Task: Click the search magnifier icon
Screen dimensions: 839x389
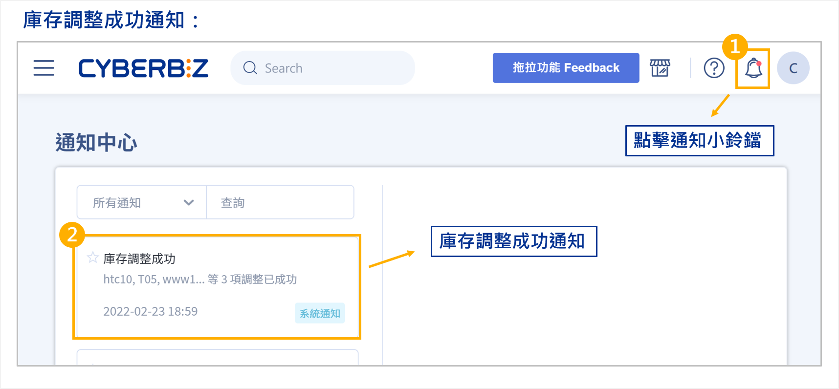Action: pos(250,68)
